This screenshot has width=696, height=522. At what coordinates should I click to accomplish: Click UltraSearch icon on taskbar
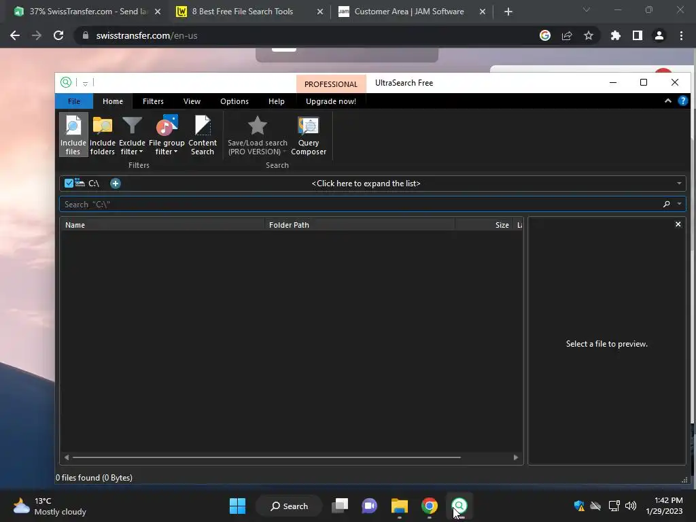click(x=459, y=506)
